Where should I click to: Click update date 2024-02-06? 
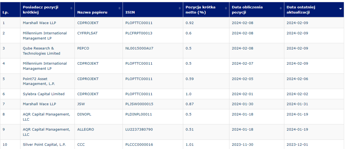coord(297,78)
